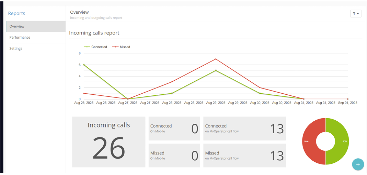Select Connected on Mobile tile

coord(175,129)
